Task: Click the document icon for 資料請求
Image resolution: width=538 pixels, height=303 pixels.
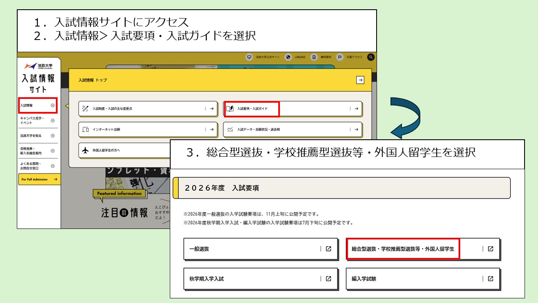Action: (x=314, y=57)
